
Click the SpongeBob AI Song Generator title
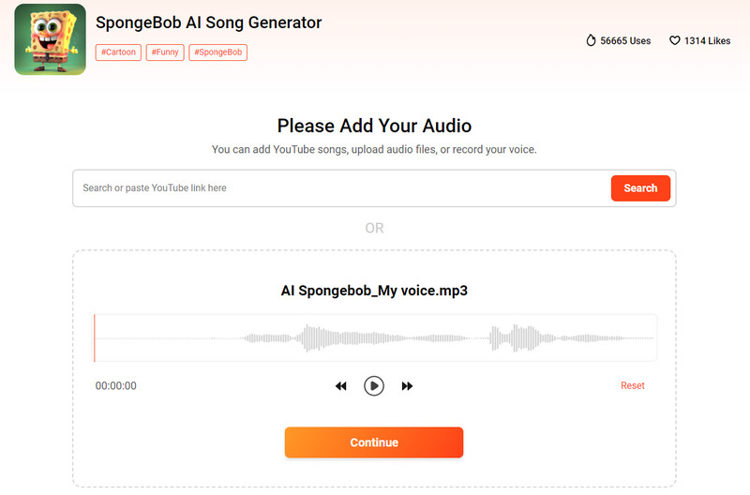[x=208, y=22]
